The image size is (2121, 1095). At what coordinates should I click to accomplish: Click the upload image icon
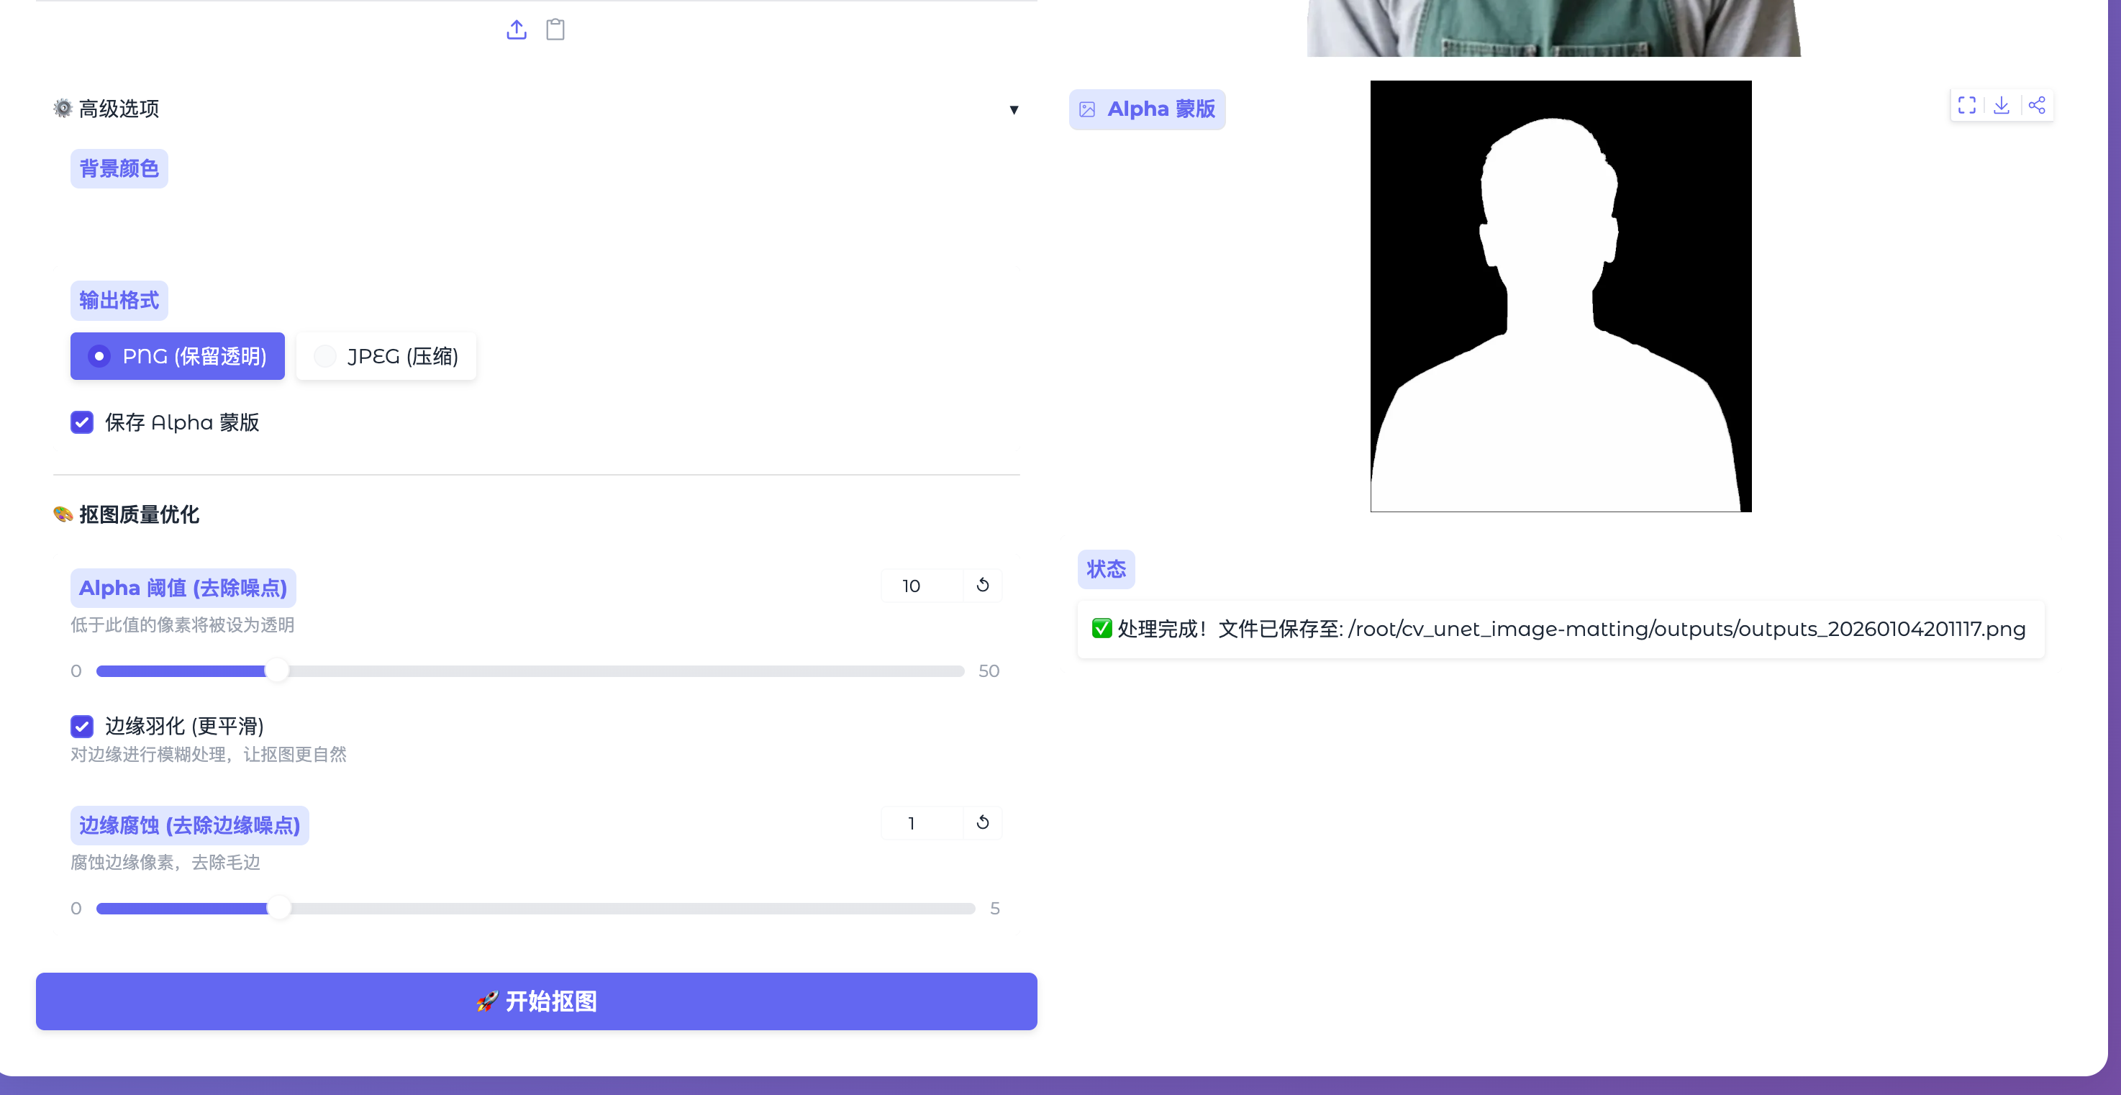(517, 29)
